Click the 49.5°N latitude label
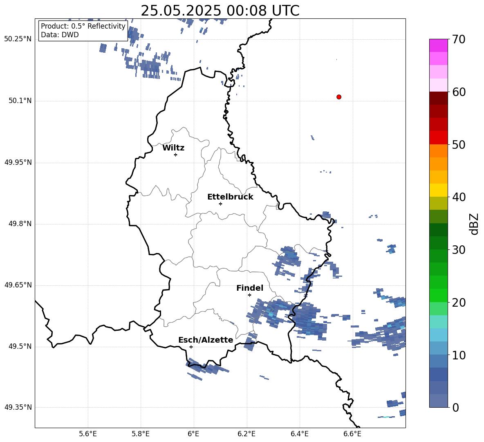The height and width of the screenshot is (442, 484). pos(20,346)
